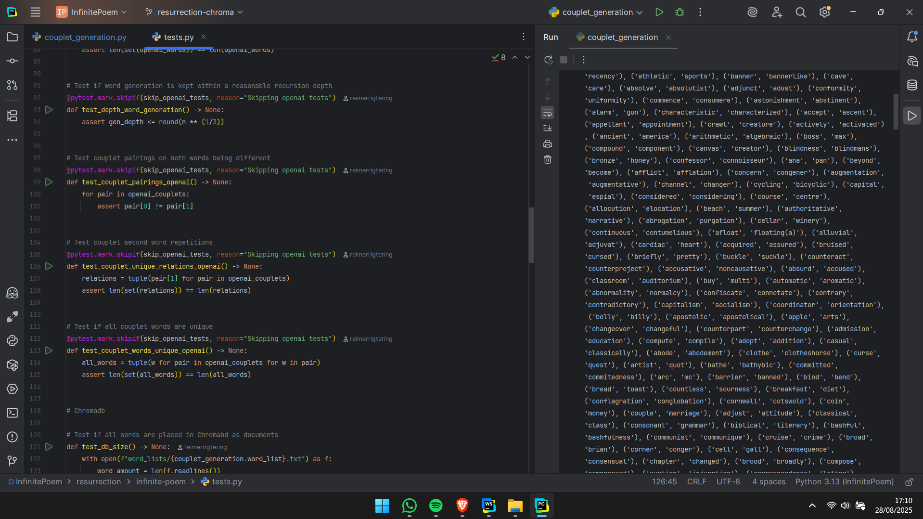
Task: Run test_couplet_unique_relations_openai gutter arrow
Action: pos(49,266)
